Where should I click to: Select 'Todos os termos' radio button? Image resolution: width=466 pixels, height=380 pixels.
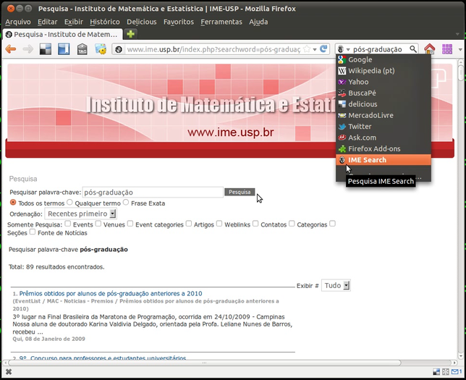[13, 202]
